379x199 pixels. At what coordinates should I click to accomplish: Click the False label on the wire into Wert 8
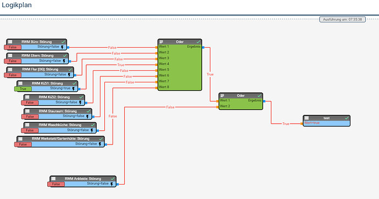113,117
